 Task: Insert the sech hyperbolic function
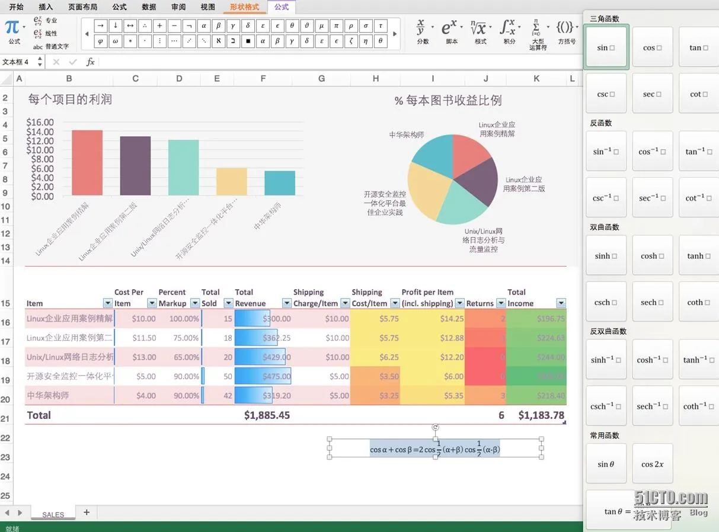pos(652,302)
